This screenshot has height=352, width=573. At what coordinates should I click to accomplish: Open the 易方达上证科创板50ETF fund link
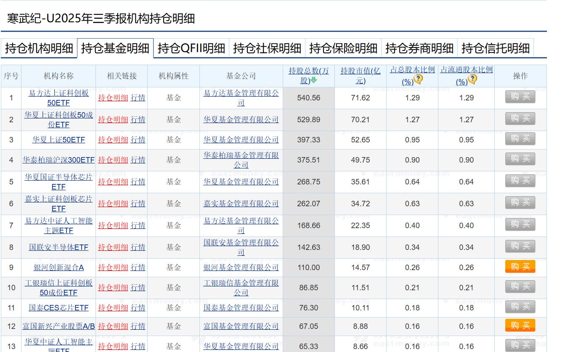click(x=58, y=98)
